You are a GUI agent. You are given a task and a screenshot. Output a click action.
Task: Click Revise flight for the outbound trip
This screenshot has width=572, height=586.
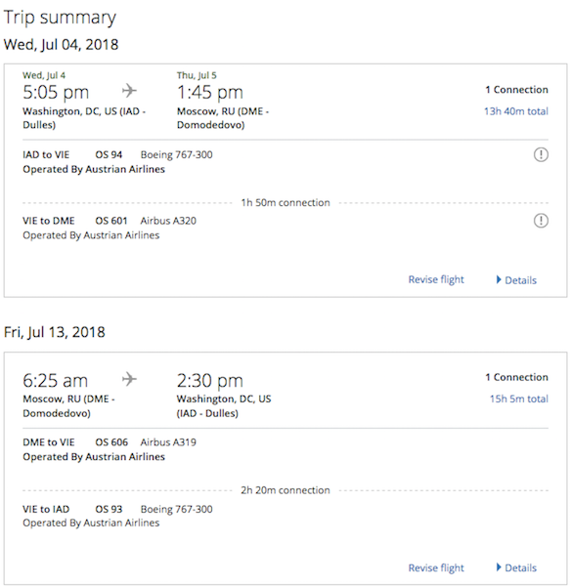point(436,279)
